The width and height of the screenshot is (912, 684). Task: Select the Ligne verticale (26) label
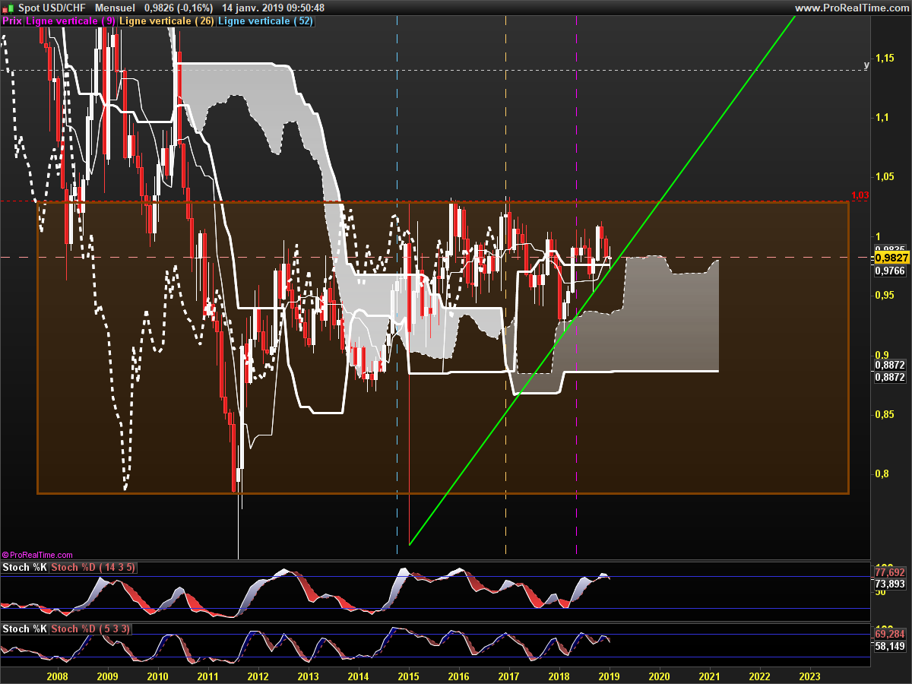pyautogui.click(x=166, y=21)
